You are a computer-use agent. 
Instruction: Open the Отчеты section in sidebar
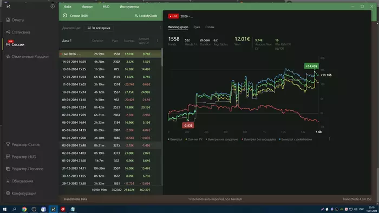point(15,20)
